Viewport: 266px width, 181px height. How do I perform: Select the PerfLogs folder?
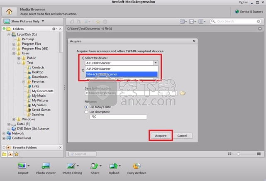pyautogui.click(x=28, y=39)
